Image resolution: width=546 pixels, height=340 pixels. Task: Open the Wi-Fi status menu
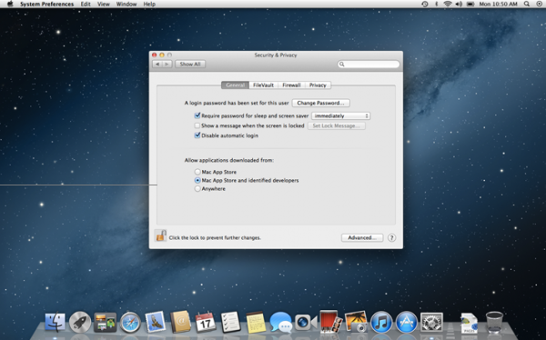point(448,5)
